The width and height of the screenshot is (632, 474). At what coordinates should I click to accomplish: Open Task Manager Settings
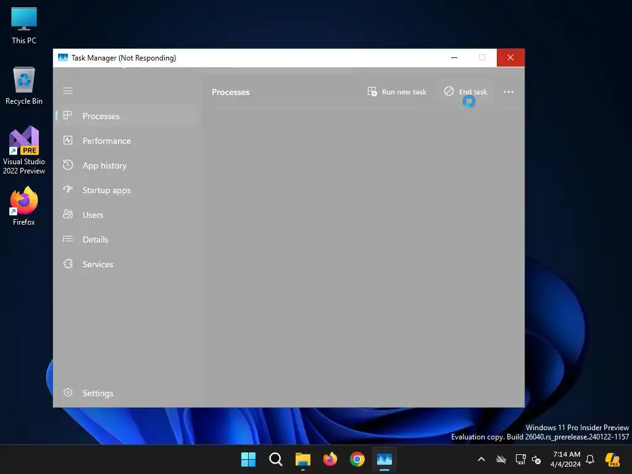(127, 393)
